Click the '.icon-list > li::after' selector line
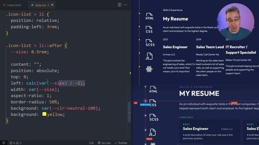The width and height of the screenshot is (259, 145). click(x=36, y=46)
